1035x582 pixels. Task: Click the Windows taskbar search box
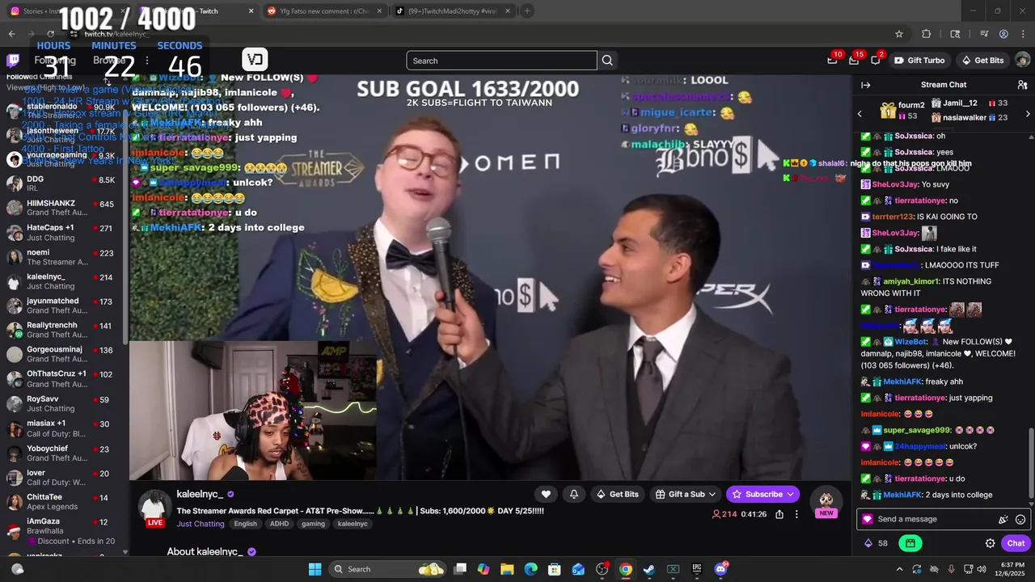[x=389, y=569]
